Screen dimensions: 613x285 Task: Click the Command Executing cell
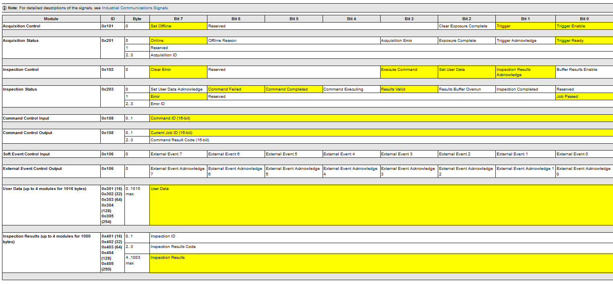352,89
